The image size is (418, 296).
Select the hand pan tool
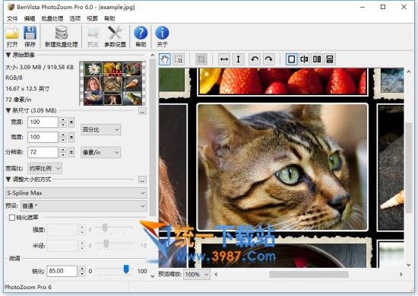click(165, 59)
